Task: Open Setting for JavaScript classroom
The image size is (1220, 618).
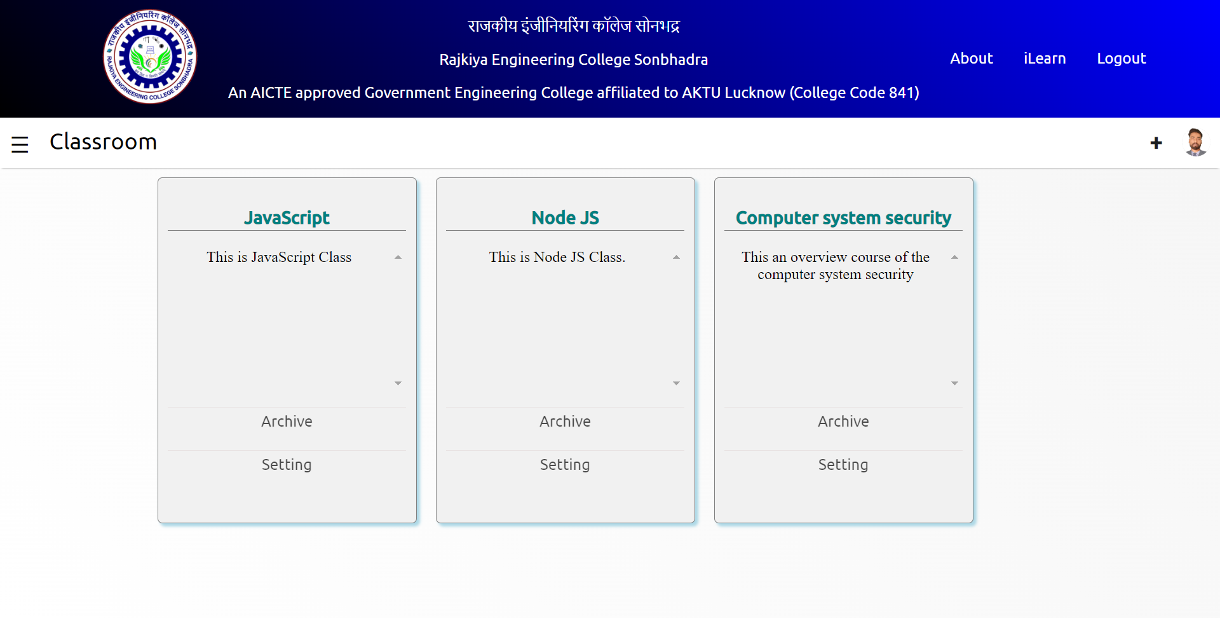Action: (287, 464)
